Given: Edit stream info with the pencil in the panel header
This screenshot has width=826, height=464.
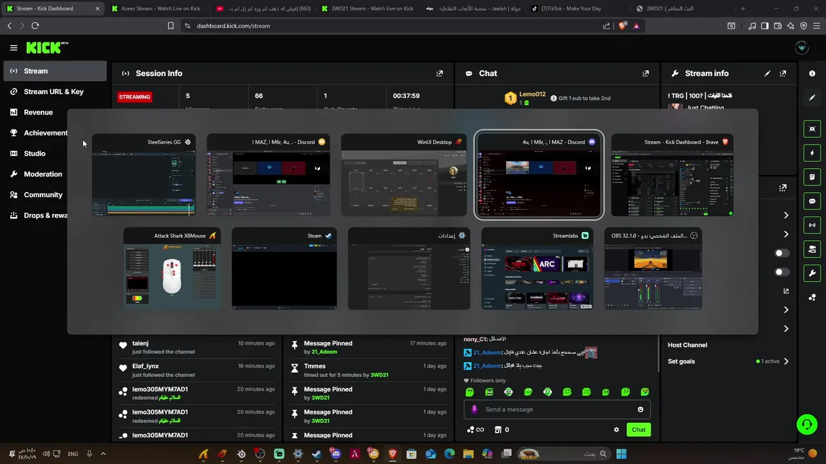Looking at the screenshot, I should point(767,73).
